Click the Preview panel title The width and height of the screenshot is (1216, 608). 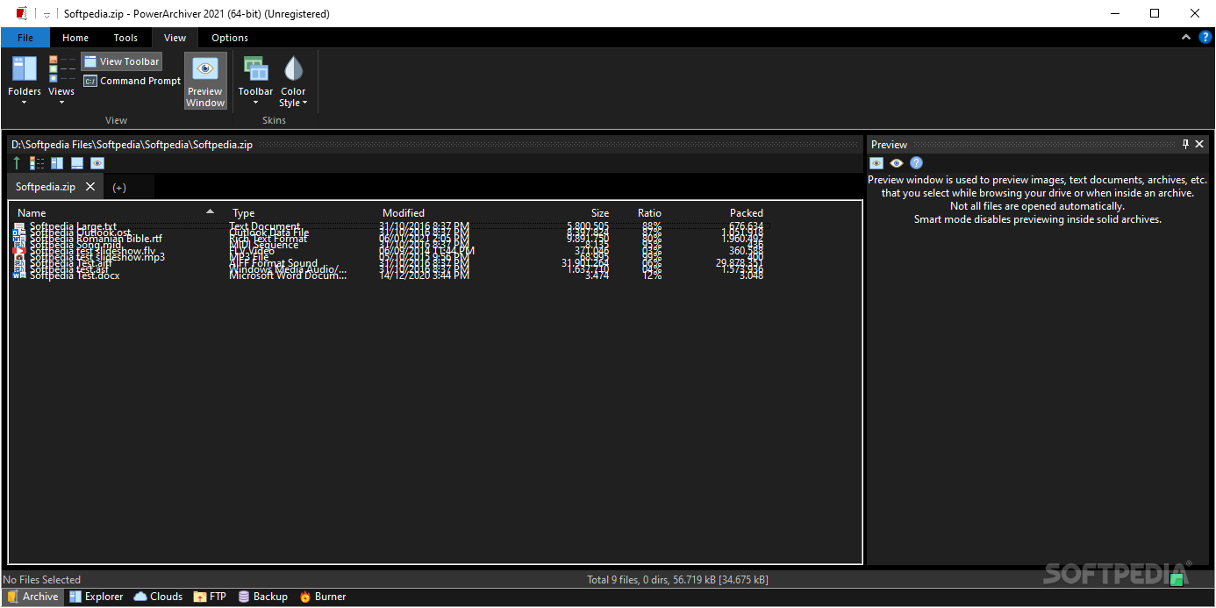(889, 145)
